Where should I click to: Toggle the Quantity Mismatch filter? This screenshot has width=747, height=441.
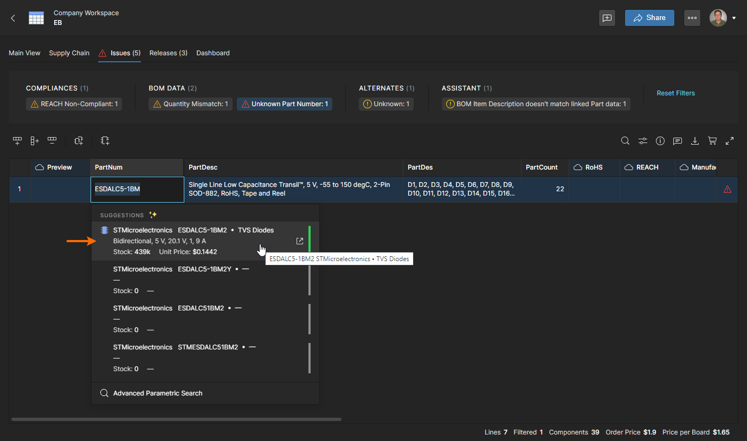(x=190, y=104)
